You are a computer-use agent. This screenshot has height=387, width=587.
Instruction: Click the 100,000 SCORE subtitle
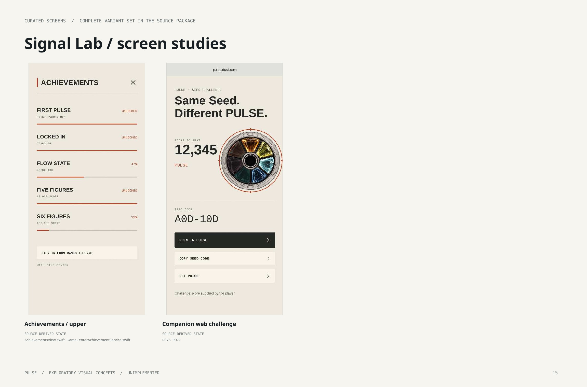coord(48,223)
